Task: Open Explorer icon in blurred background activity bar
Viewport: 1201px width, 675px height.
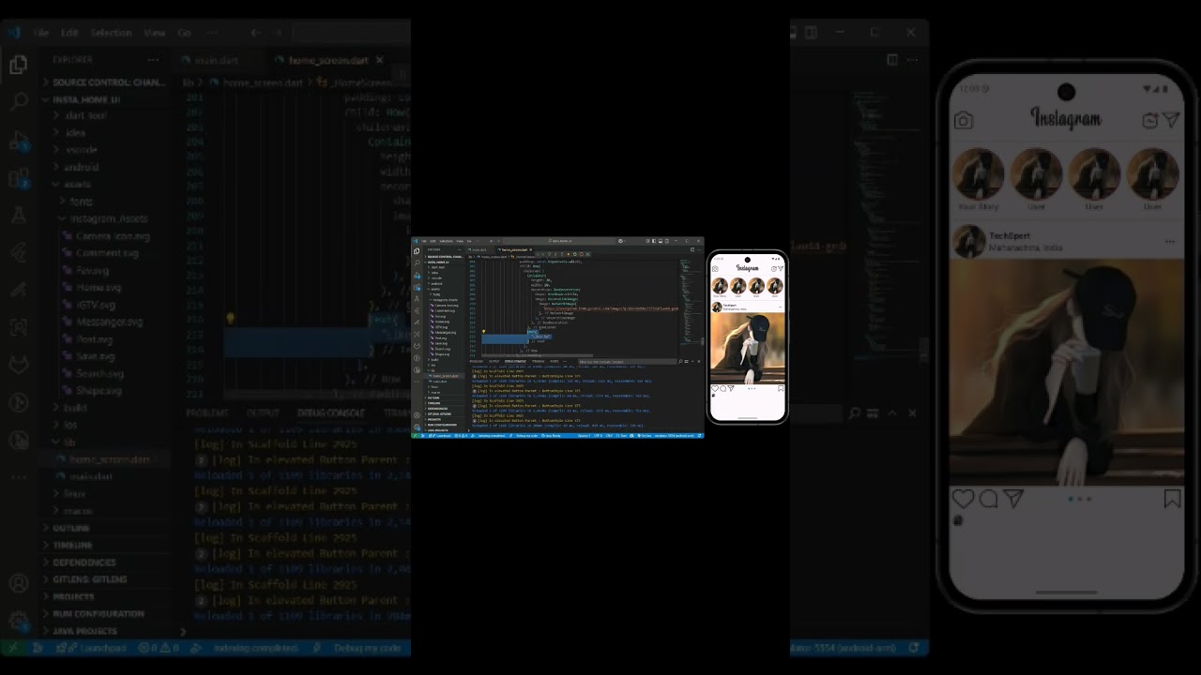Action: pos(18,65)
